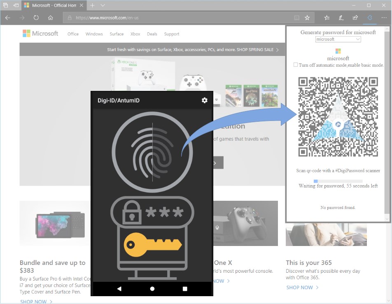Open the favorites hub icon
This screenshot has height=304, width=392.
[x=327, y=18]
